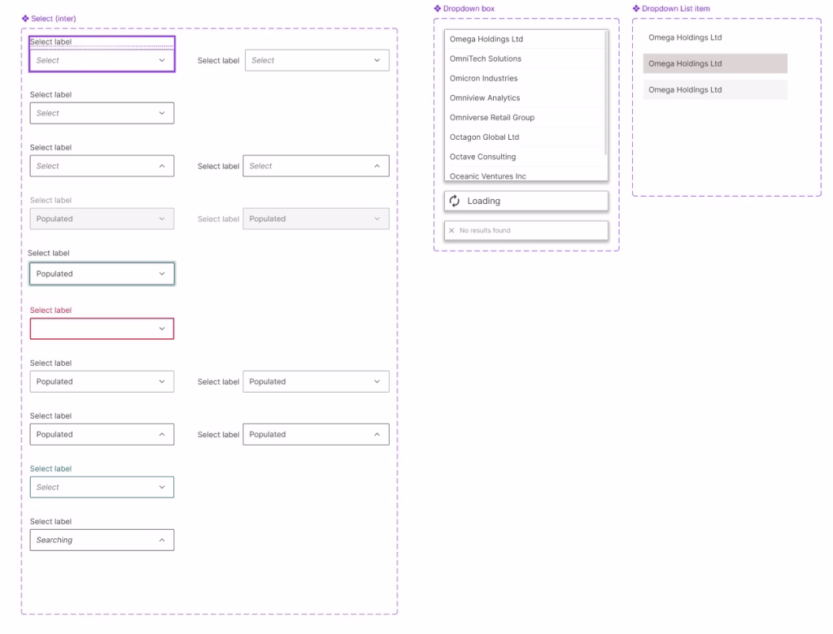
Task: Click the component icon beside Dropdown List item
Action: 636,8
